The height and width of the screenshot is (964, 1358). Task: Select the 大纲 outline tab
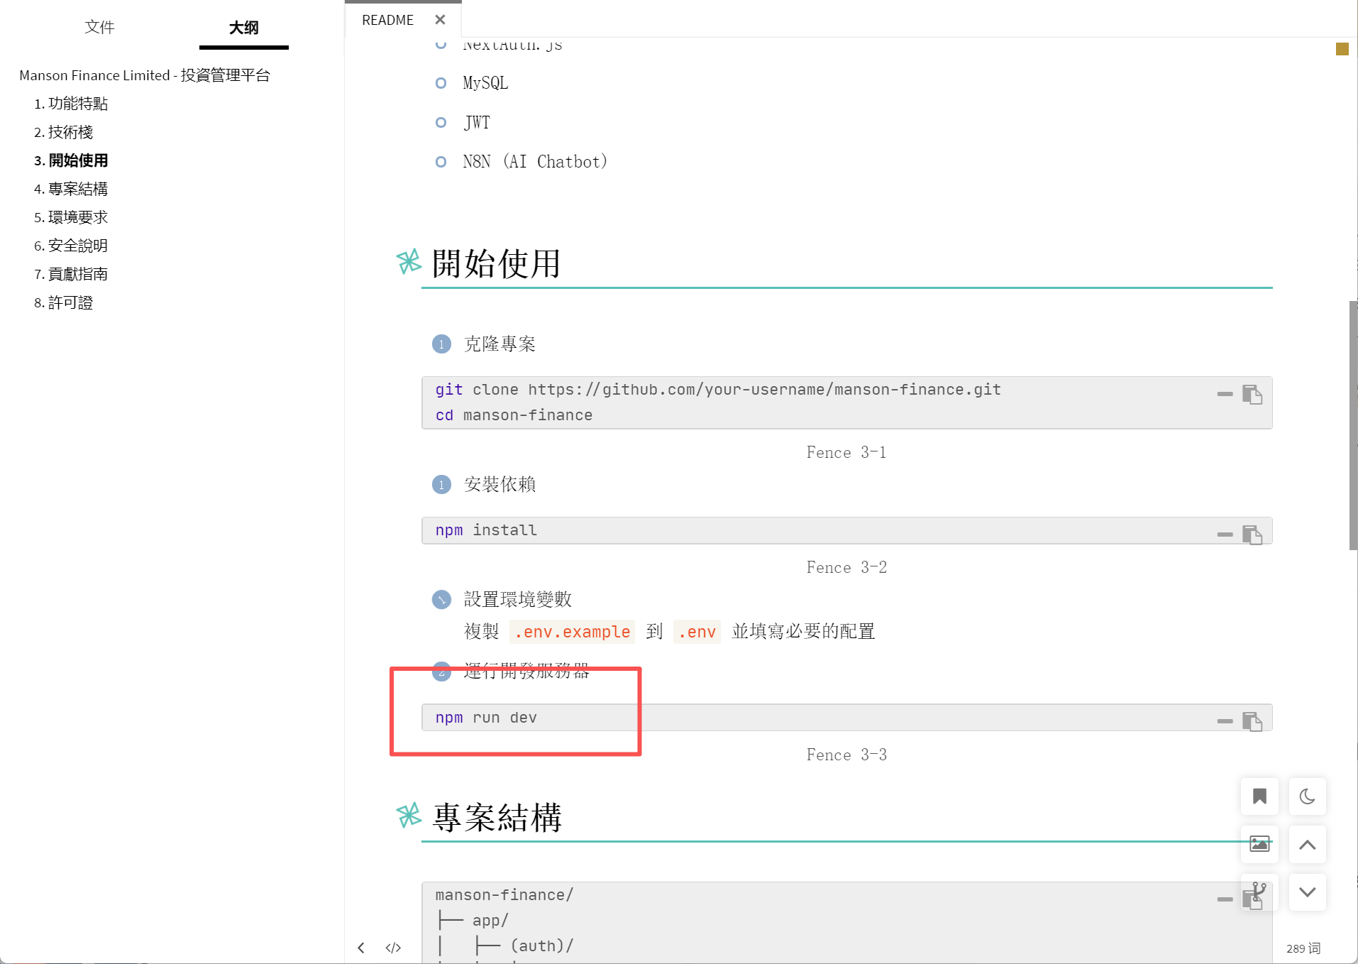pos(243,27)
